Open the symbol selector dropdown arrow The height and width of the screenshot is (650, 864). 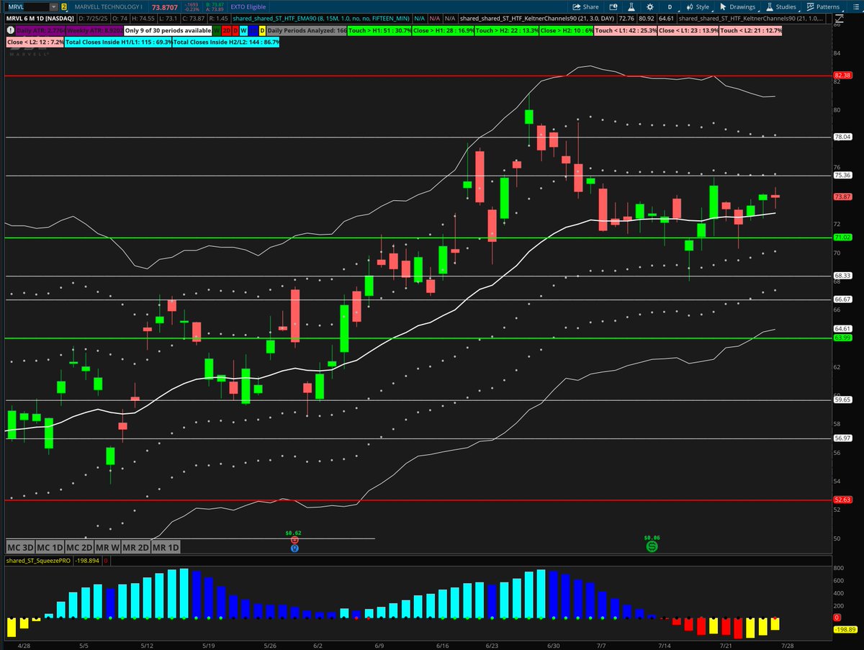click(x=54, y=6)
